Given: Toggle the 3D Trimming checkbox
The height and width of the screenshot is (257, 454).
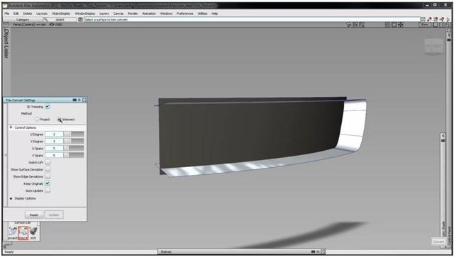Looking at the screenshot, I should click(48, 107).
